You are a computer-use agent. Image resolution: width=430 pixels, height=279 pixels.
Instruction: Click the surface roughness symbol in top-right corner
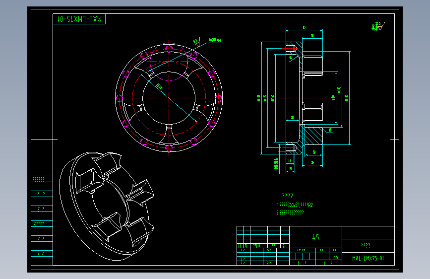378,26
